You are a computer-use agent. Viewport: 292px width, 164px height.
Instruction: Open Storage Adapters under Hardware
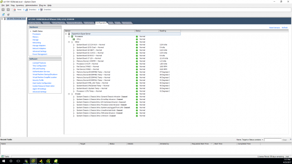(x=39, y=45)
